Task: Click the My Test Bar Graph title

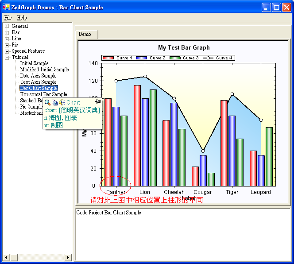Action: point(184,48)
